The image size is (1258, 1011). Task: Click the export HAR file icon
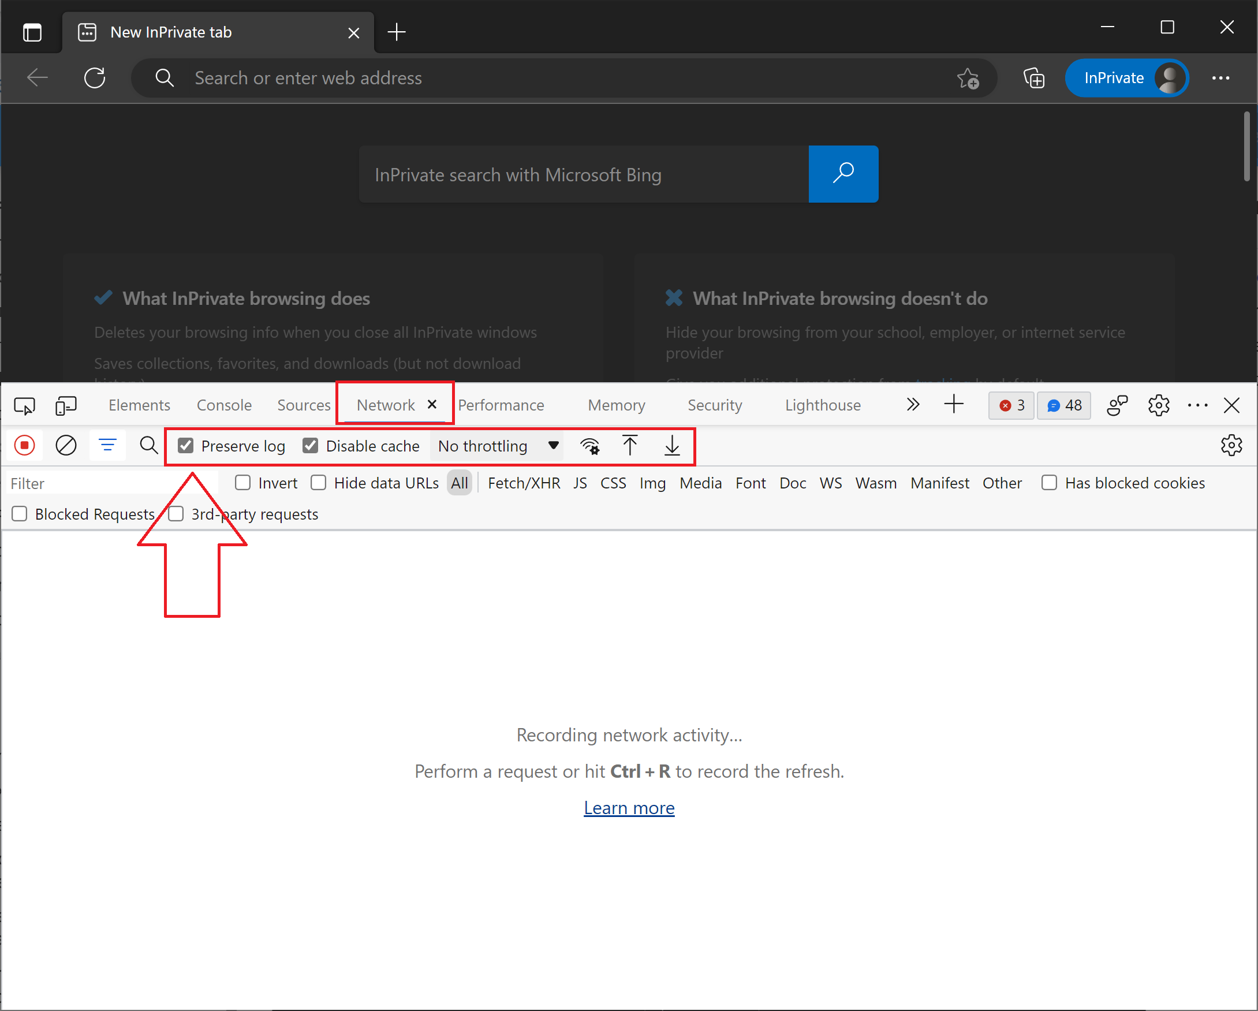[671, 445]
